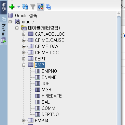Click the EMP table icon
125x125 pixels.
coord(30,65)
